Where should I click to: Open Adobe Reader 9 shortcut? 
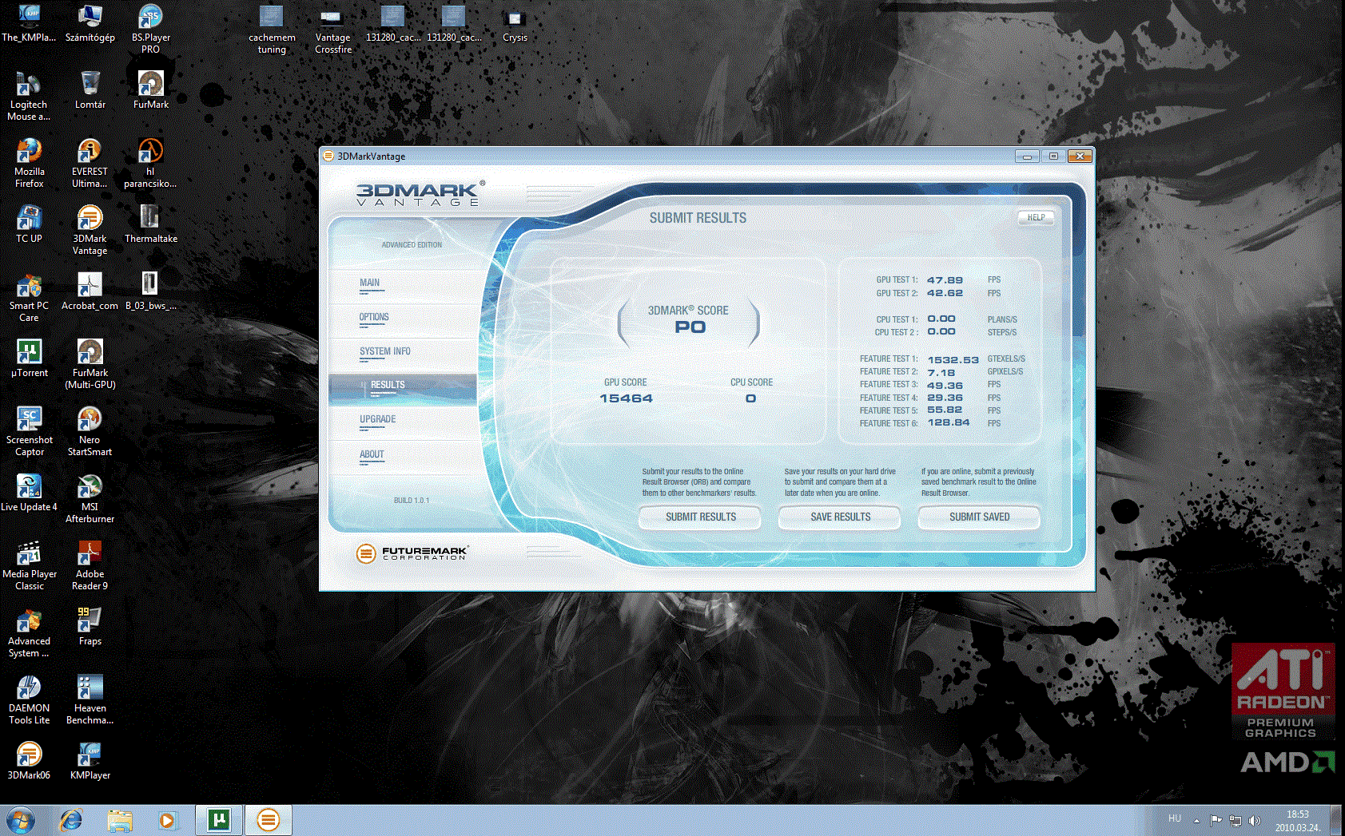pos(90,565)
